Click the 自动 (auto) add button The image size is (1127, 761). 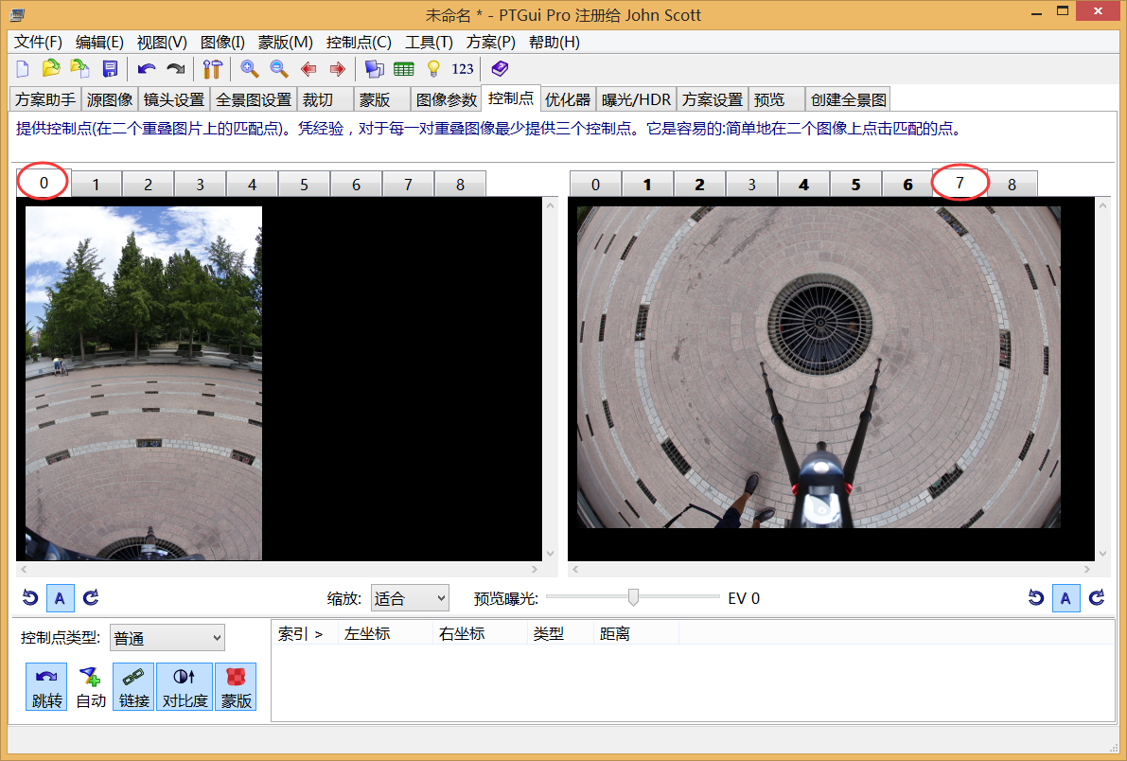[91, 687]
